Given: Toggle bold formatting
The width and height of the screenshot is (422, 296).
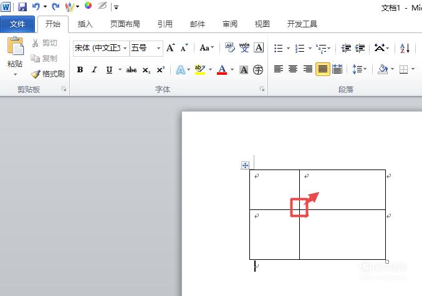Looking at the screenshot, I should (x=80, y=70).
